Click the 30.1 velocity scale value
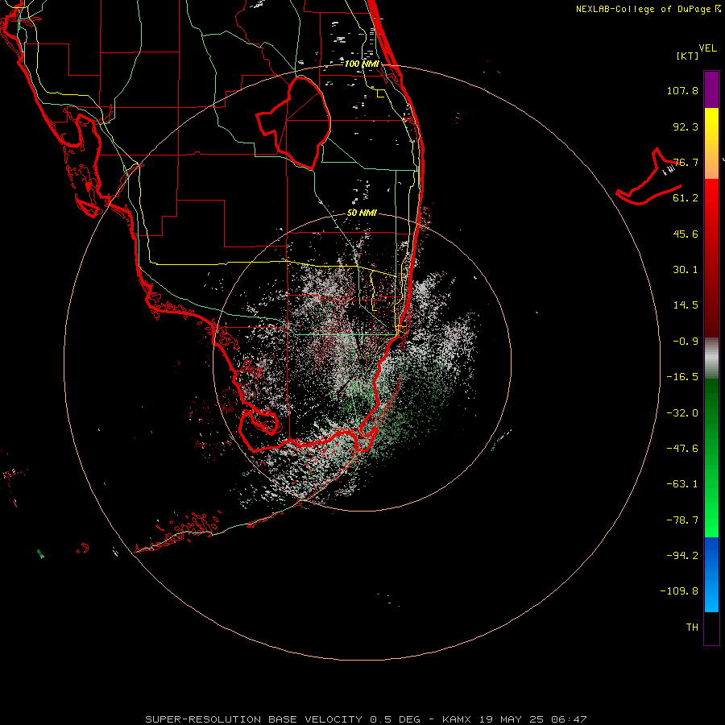The width and height of the screenshot is (725, 725). 686,270
